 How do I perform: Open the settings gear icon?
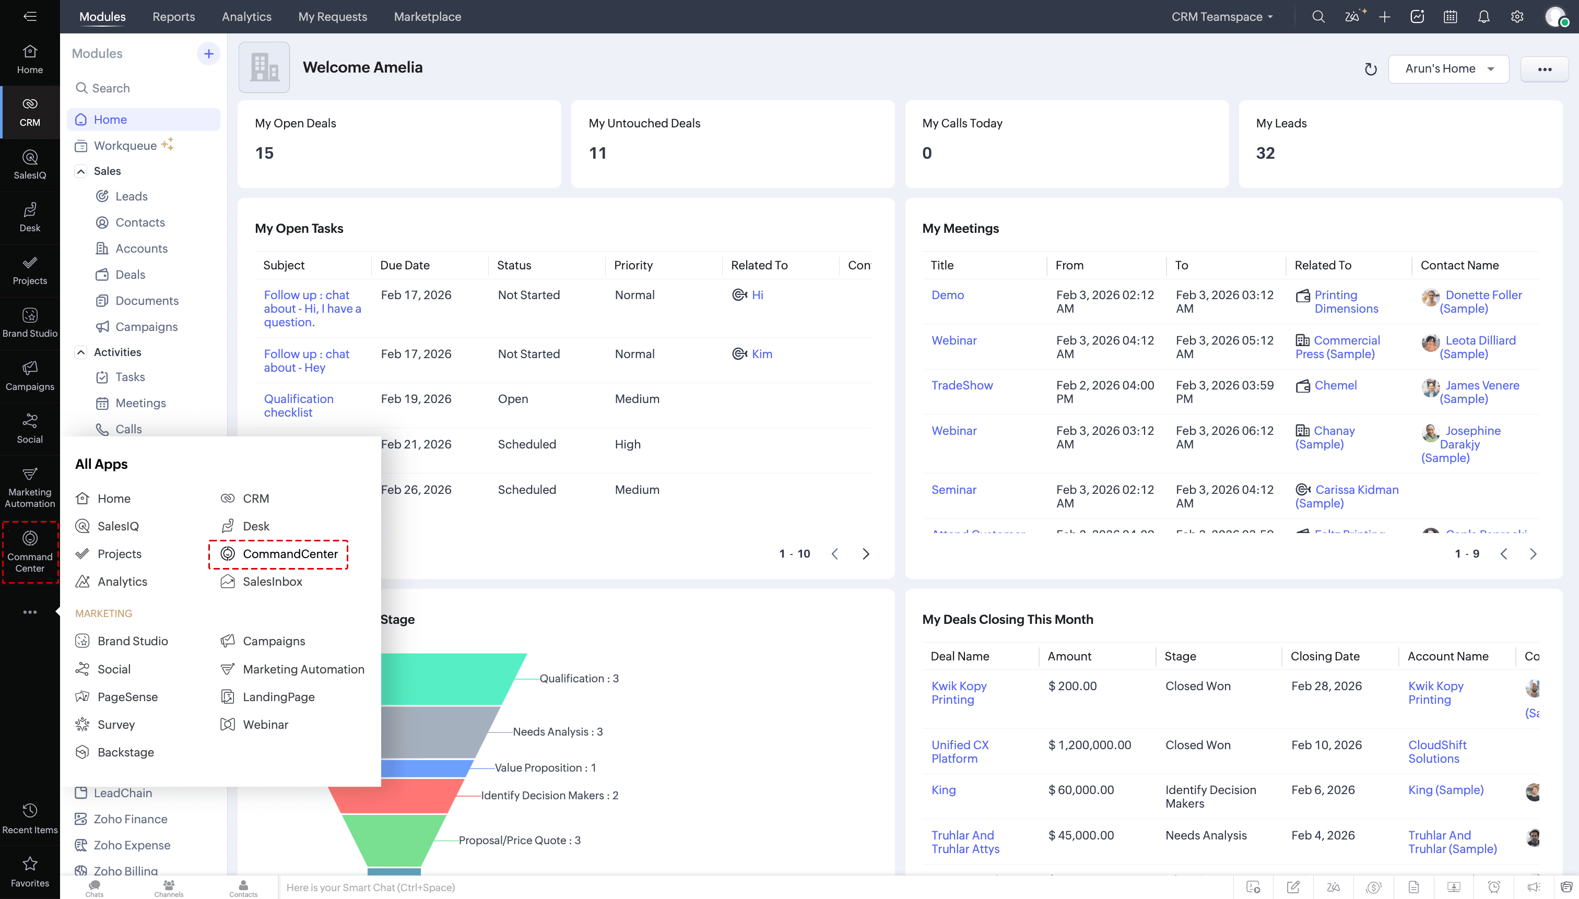coord(1517,17)
